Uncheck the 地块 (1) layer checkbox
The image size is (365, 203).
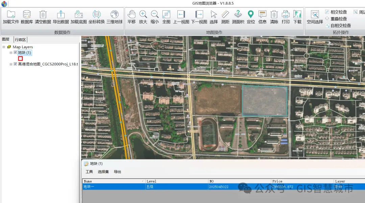coord(15,53)
